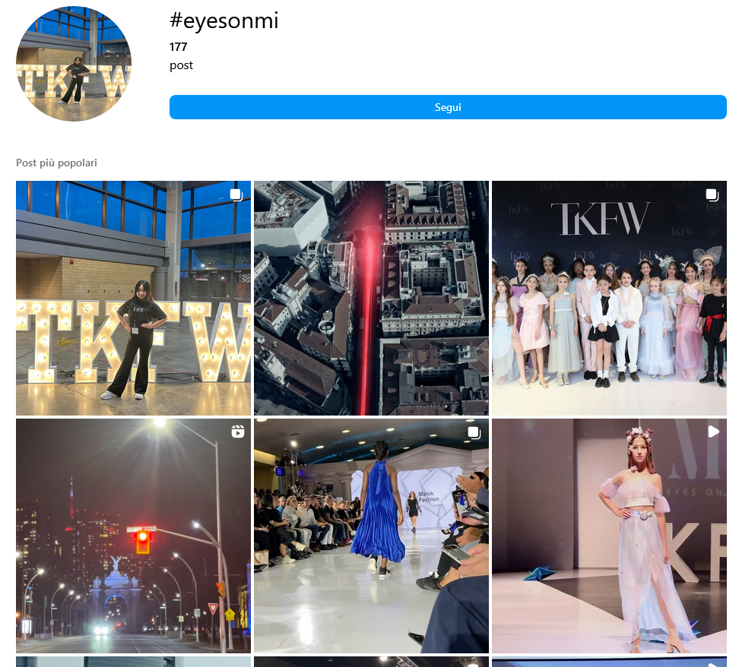Open the partially visible third-row middle post

coord(371,662)
